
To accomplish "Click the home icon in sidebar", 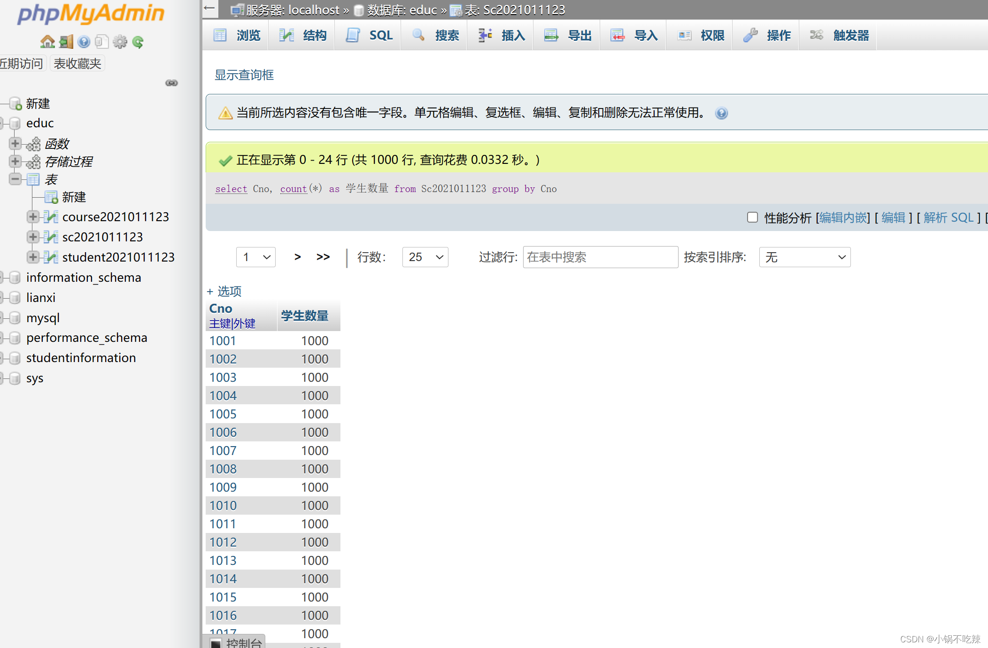I will click(x=47, y=42).
